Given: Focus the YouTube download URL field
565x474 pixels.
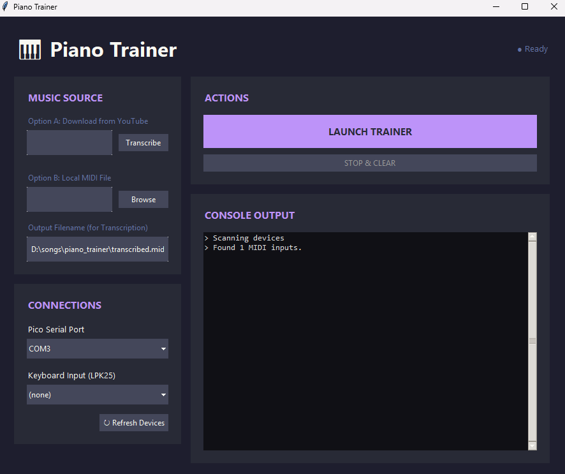Looking at the screenshot, I should [70, 143].
